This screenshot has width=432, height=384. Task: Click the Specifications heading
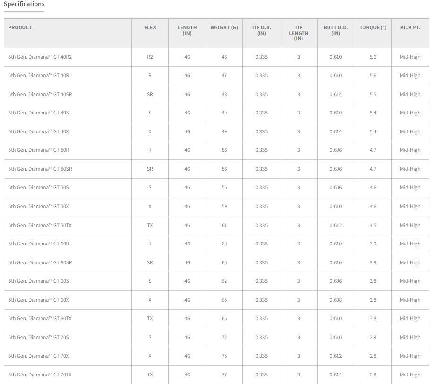tap(24, 4)
